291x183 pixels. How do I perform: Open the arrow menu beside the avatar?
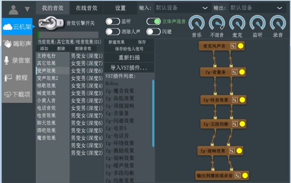coord(27,9)
